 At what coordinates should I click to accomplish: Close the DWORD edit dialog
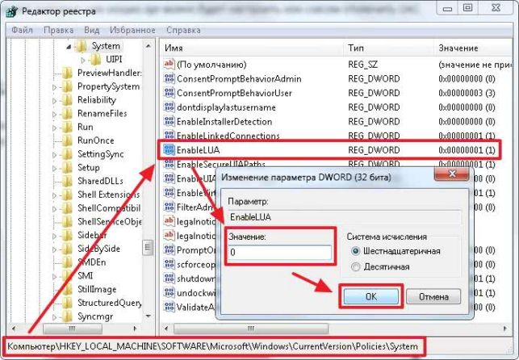point(451,174)
